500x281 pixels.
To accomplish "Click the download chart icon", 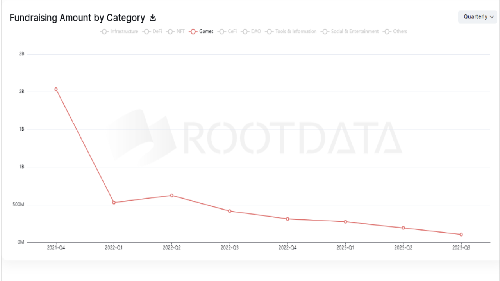I will [x=153, y=18].
